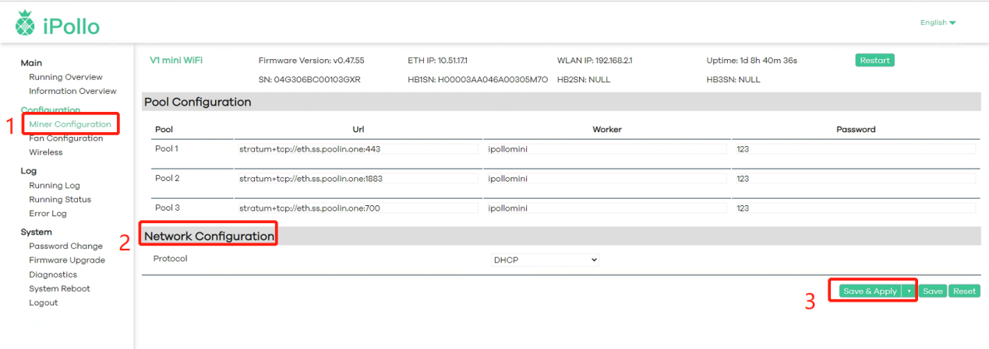Click the Reset button

click(x=964, y=291)
